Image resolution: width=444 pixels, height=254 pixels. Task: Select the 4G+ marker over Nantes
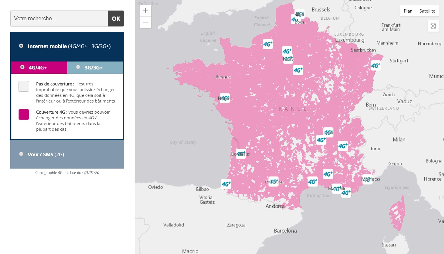point(225,98)
